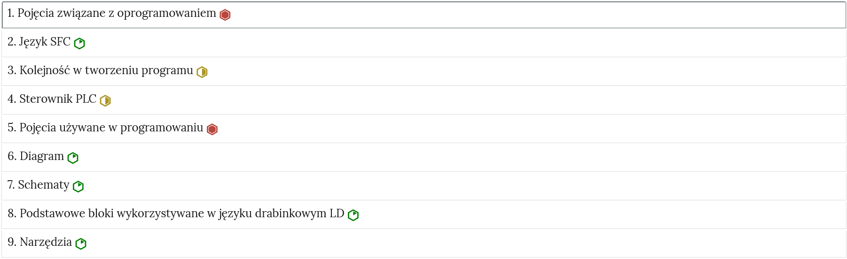Click red hexagon icon beside Pojęcia związane z oprogramowaniem
The image size is (847, 259).
pos(225,15)
